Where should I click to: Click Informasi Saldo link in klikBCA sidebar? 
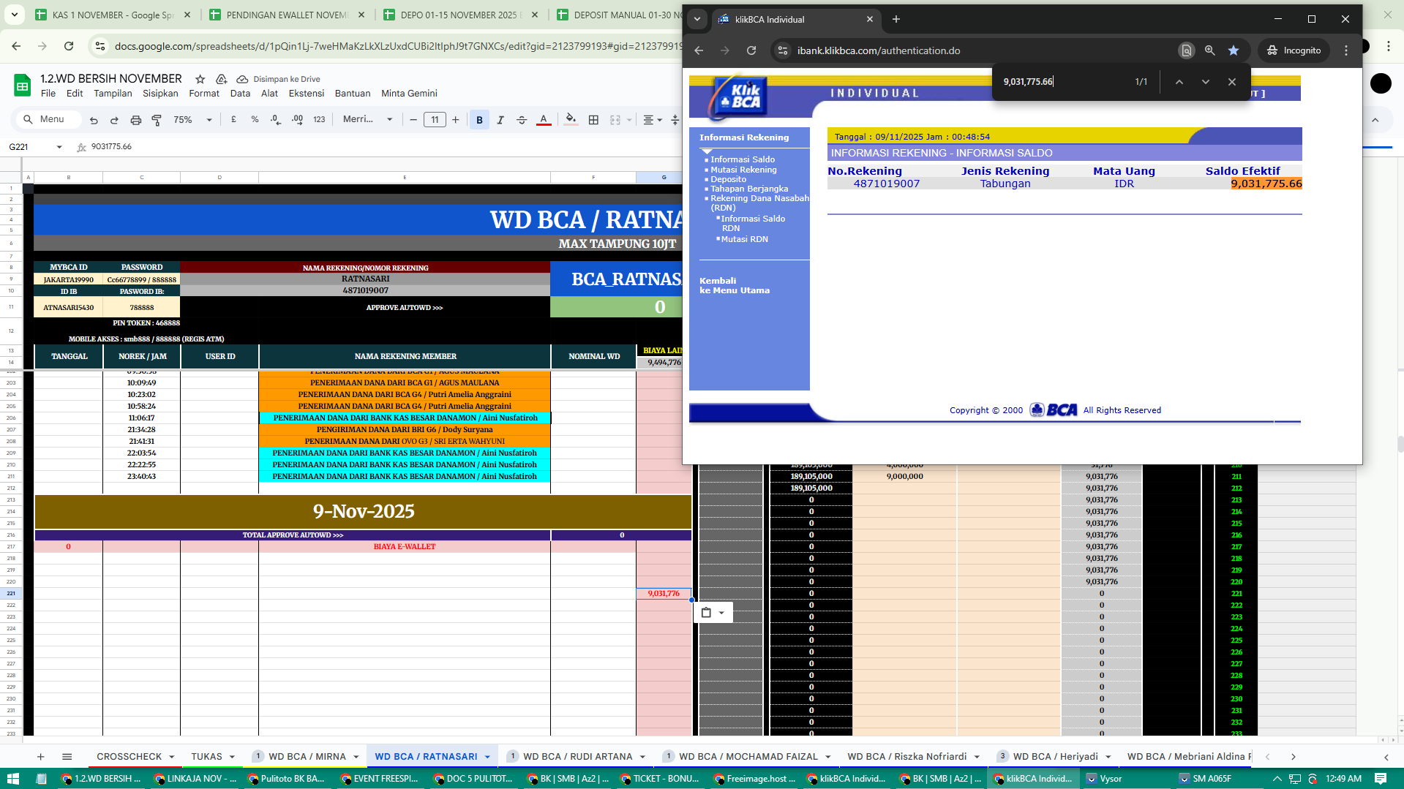(x=743, y=159)
